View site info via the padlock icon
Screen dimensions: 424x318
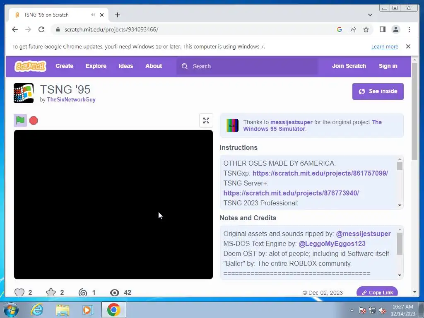pos(58,29)
